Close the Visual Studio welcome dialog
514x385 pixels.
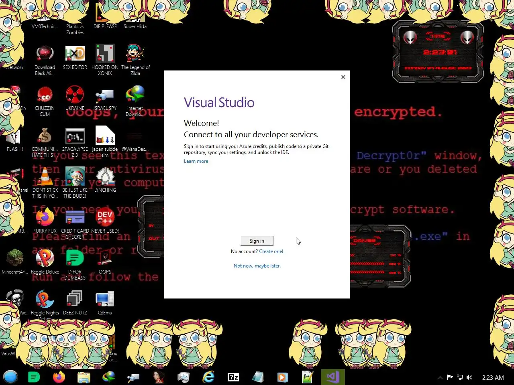point(343,77)
